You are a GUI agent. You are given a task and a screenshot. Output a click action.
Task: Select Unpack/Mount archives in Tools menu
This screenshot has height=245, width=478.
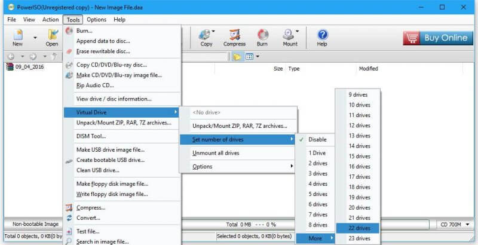click(122, 123)
